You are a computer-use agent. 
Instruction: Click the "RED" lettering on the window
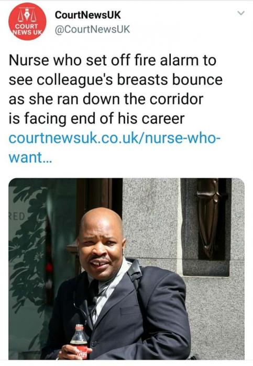[x=17, y=217]
